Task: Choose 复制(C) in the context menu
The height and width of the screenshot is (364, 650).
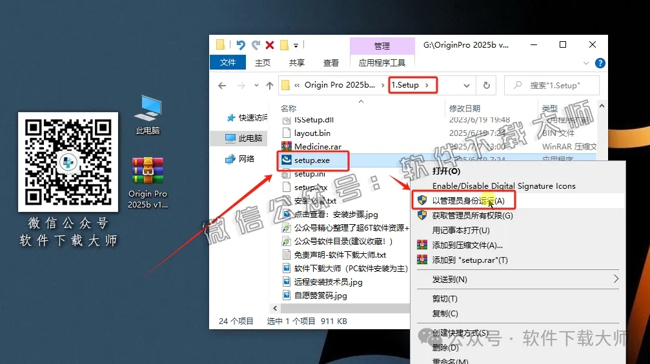Action: click(x=445, y=314)
